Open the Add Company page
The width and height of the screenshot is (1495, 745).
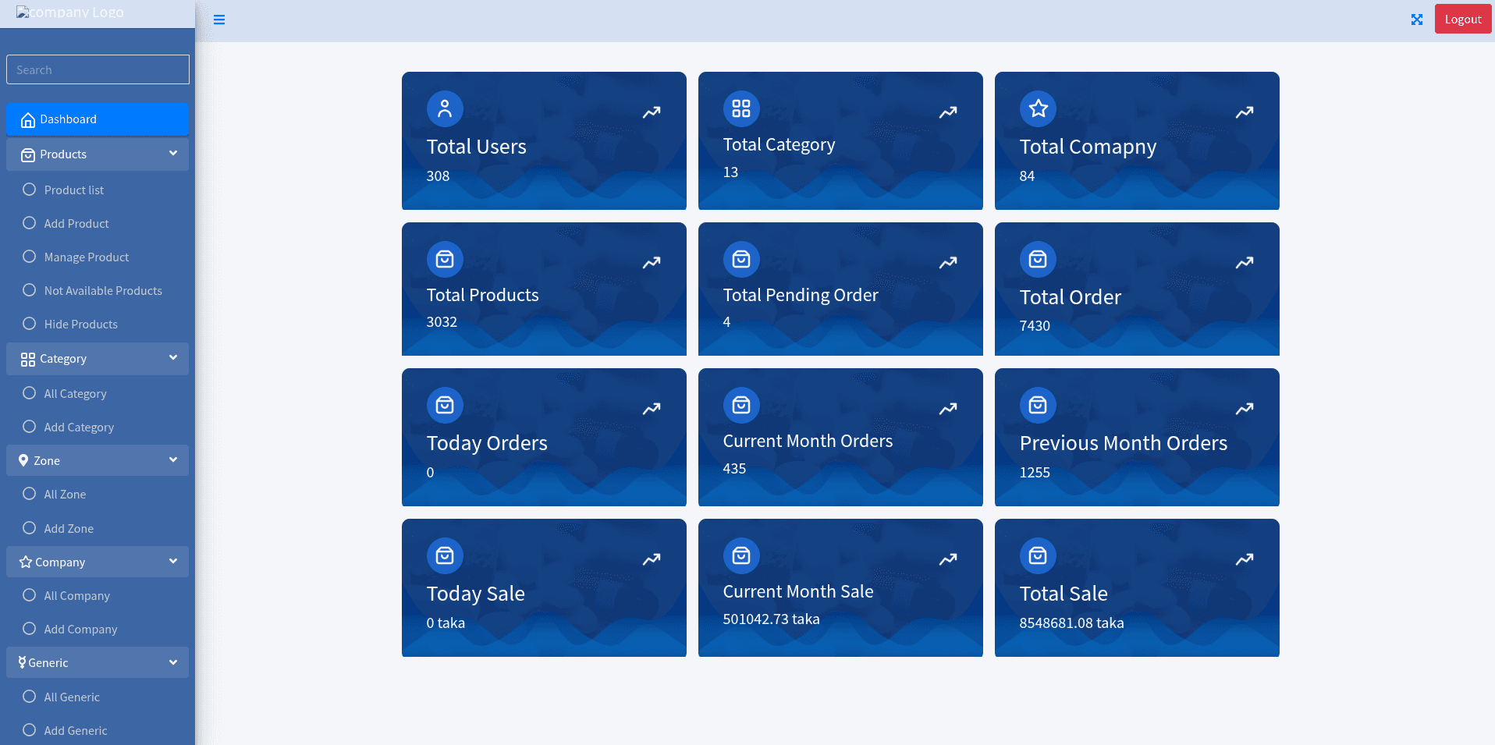pyautogui.click(x=80, y=629)
